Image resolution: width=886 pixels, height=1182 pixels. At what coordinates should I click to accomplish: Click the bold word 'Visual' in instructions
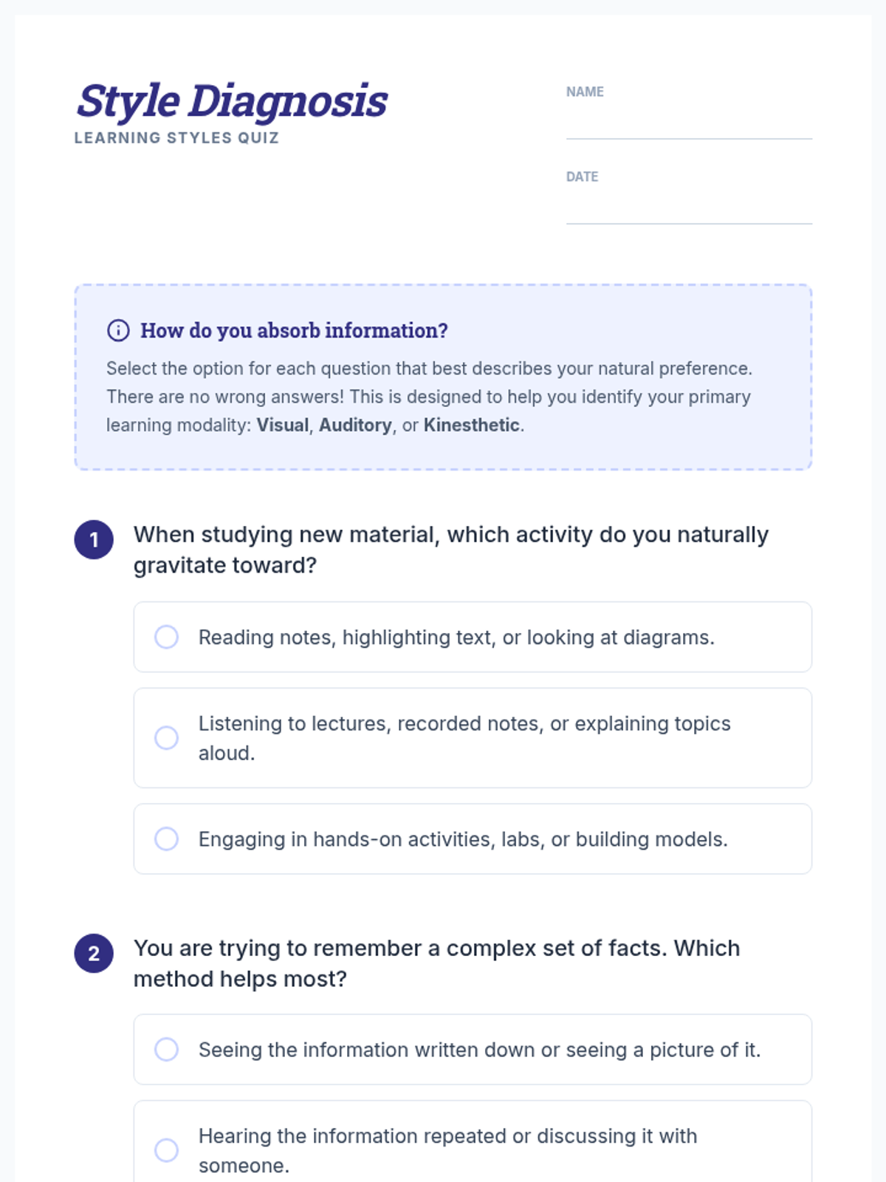282,426
